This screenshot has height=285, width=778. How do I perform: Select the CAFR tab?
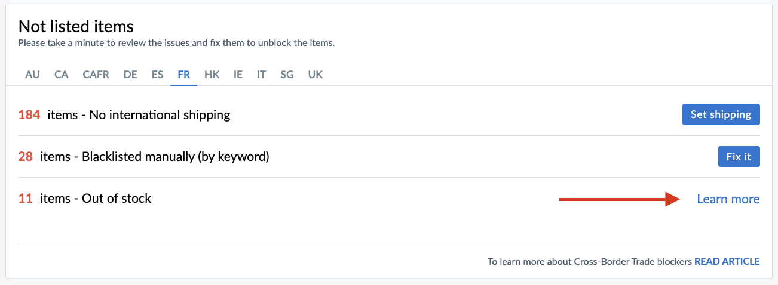96,75
